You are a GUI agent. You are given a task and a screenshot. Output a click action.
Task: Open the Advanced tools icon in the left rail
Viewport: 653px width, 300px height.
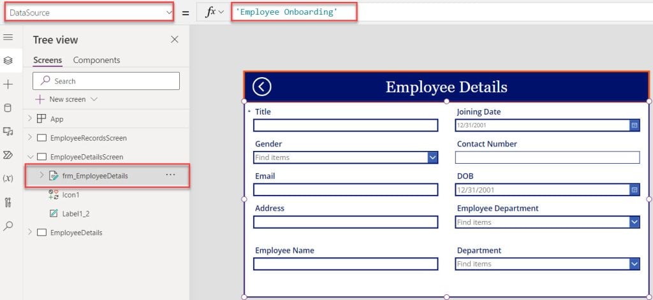(8, 203)
